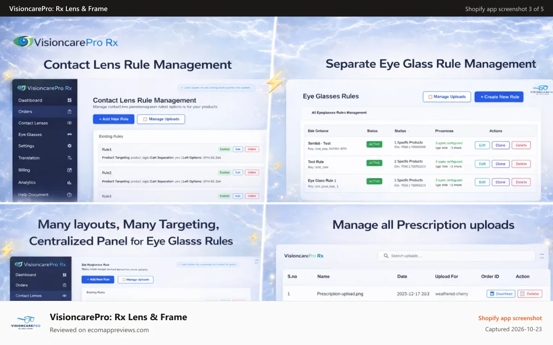Image resolution: width=553 pixels, height=345 pixels.
Task: Click the glasses icon beside Eye Glasses
Action: tap(70, 135)
